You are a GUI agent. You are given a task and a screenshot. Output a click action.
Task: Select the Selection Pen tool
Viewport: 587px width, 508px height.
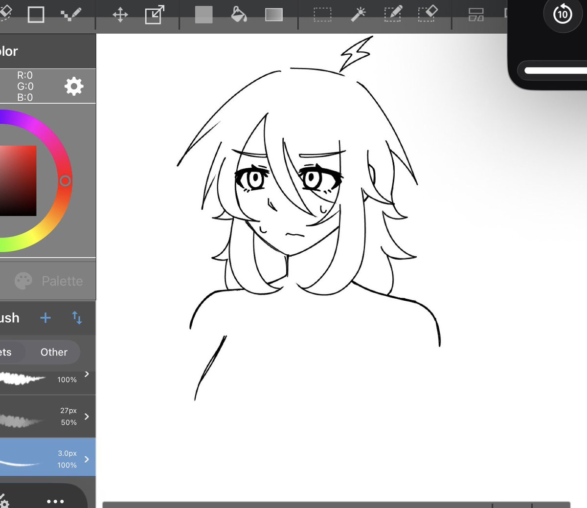(393, 14)
